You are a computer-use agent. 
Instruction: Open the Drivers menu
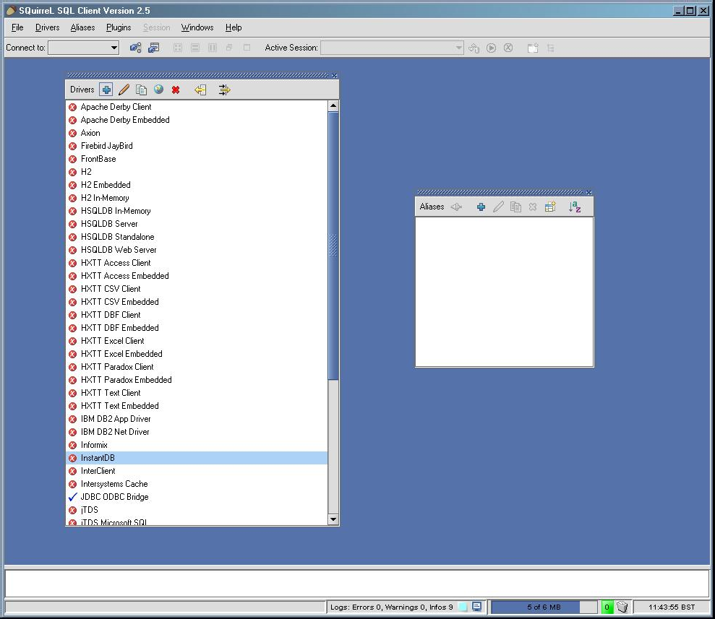click(x=47, y=27)
